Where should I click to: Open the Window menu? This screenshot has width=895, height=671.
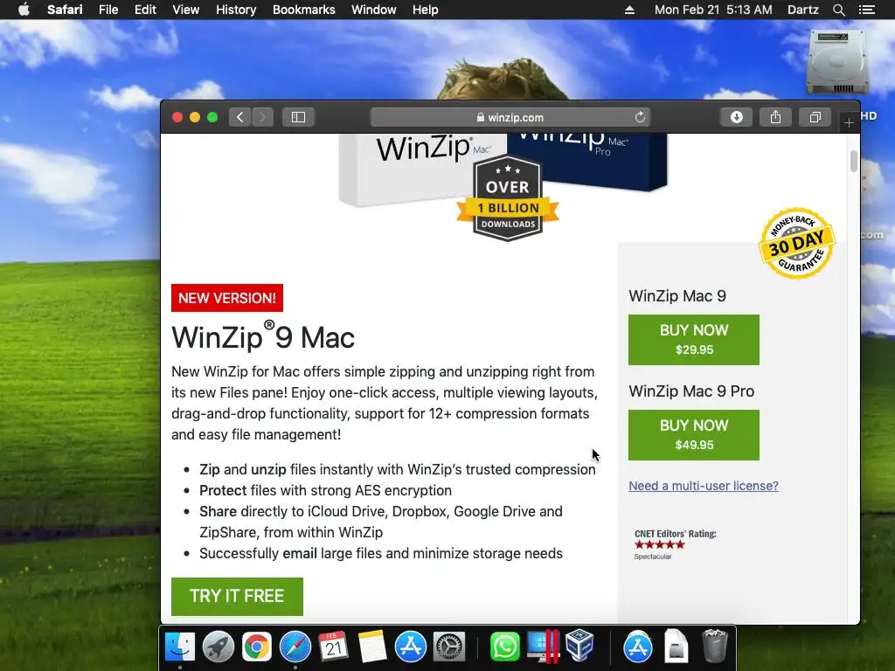374,10
